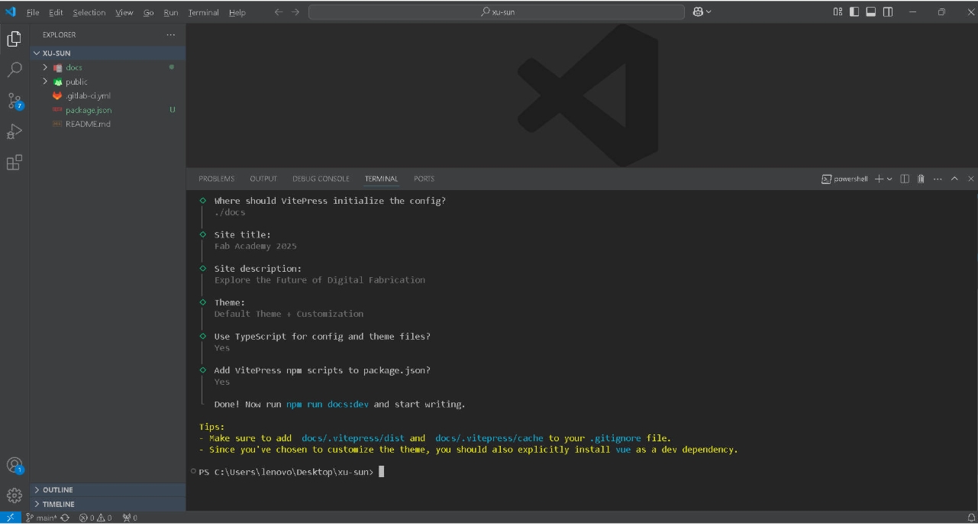Toggle the primary side bar visibility
978x526 pixels.
click(854, 11)
